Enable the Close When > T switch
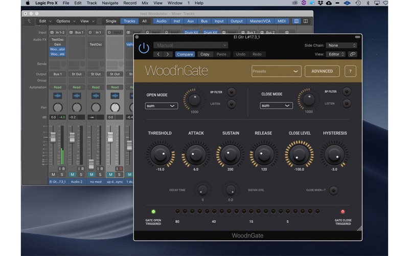The width and height of the screenshot is (409, 256). point(333,190)
